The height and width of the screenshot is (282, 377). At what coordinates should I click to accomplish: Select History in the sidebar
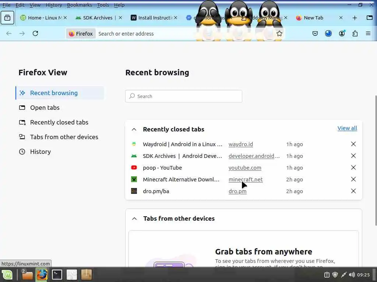[x=60, y=152]
